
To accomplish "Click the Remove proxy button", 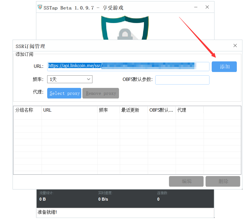I will coord(101,93).
